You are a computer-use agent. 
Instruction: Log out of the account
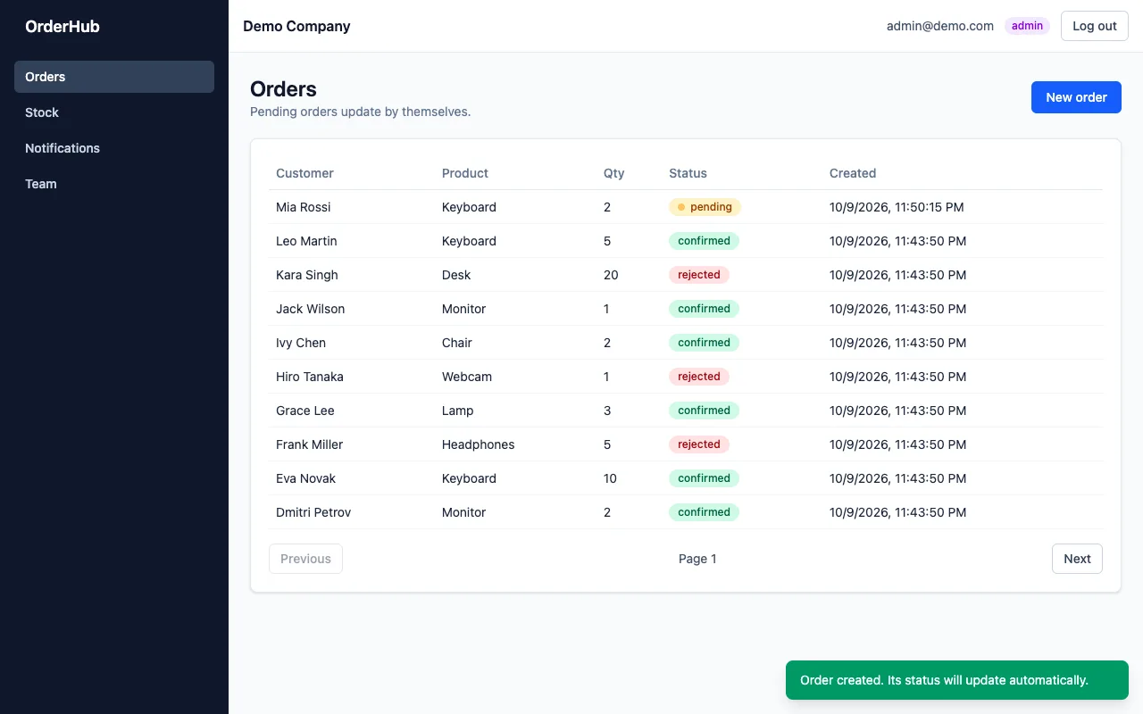pos(1094,26)
